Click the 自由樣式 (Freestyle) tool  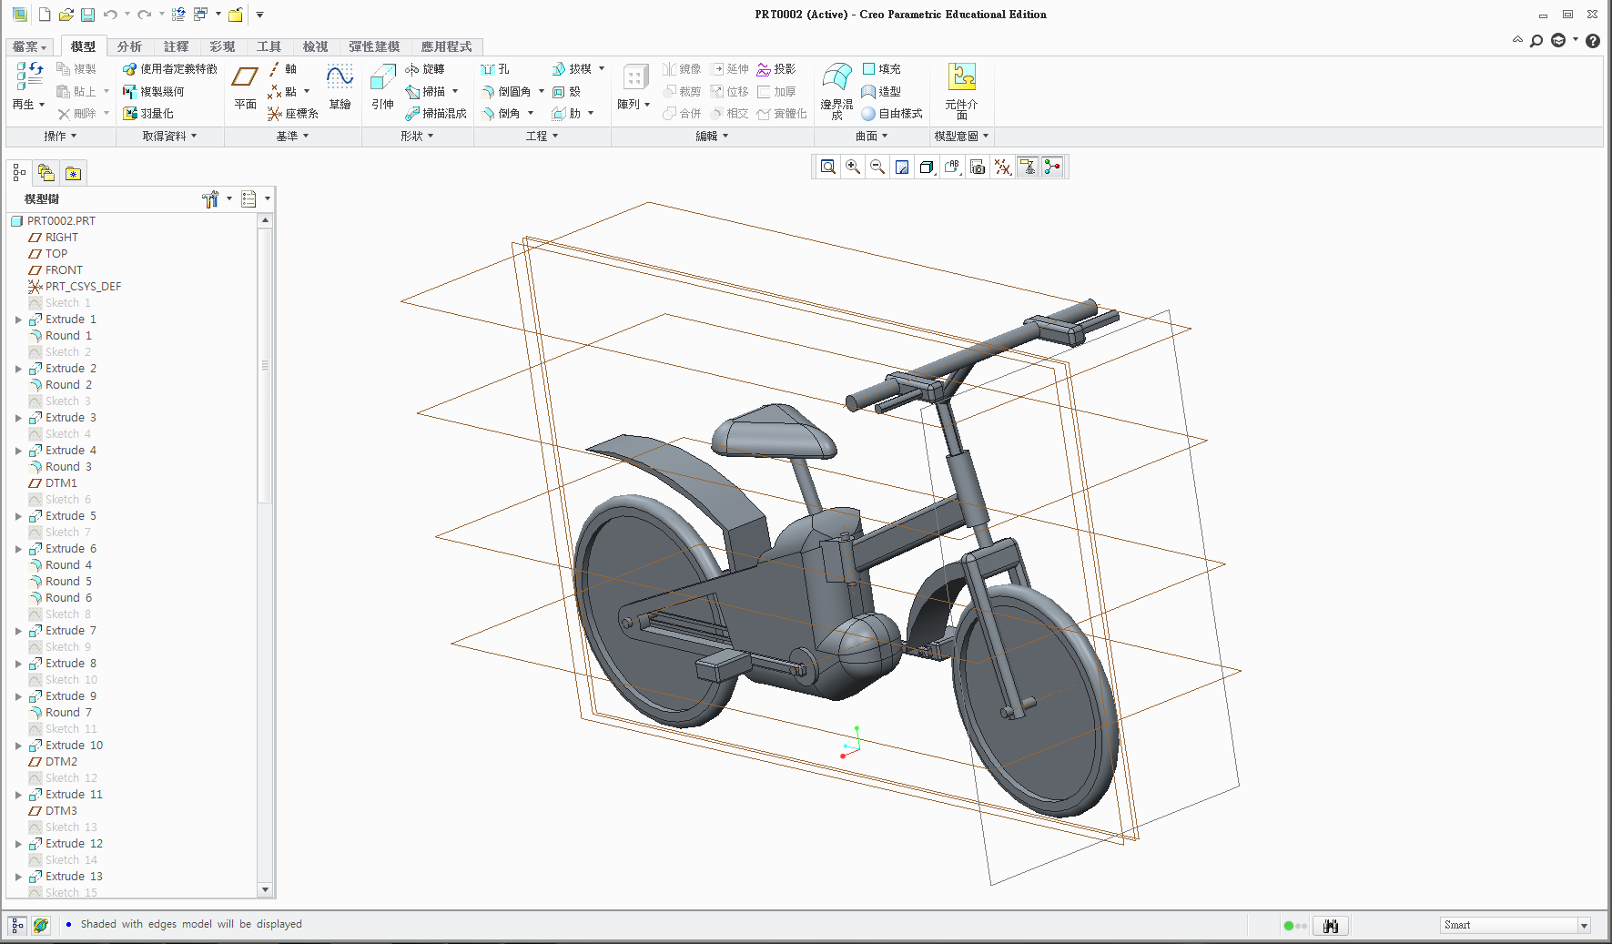(892, 114)
